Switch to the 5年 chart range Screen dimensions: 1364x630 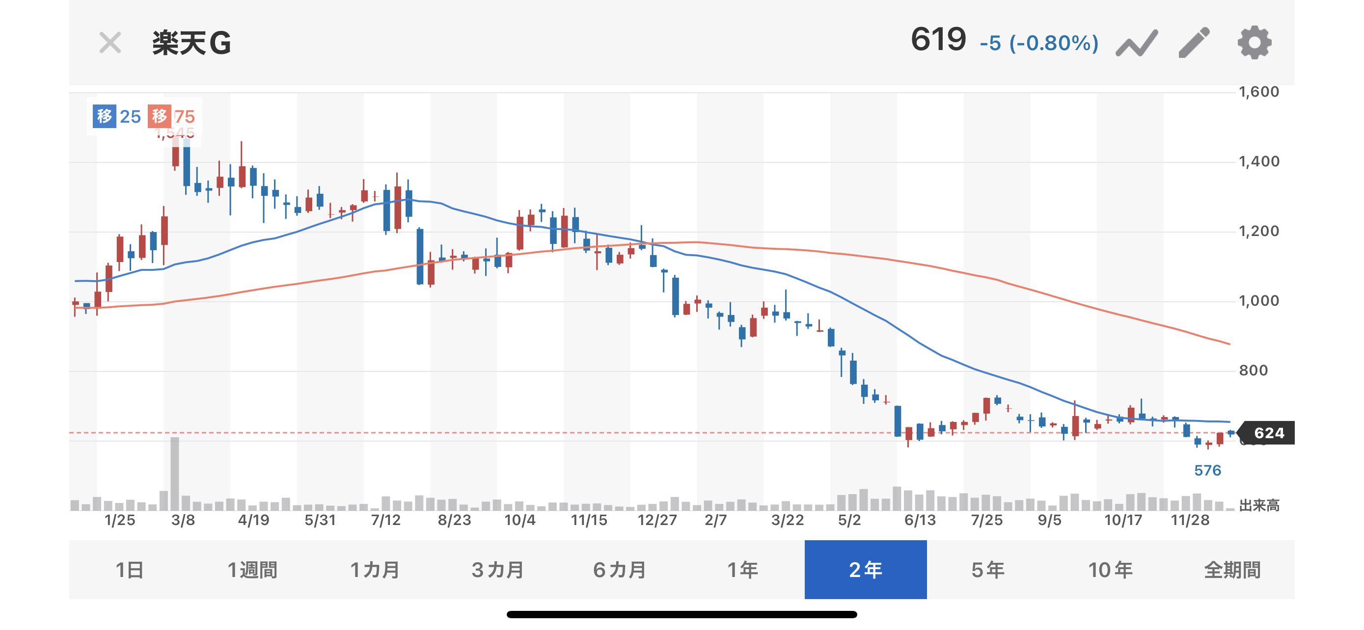click(x=988, y=570)
